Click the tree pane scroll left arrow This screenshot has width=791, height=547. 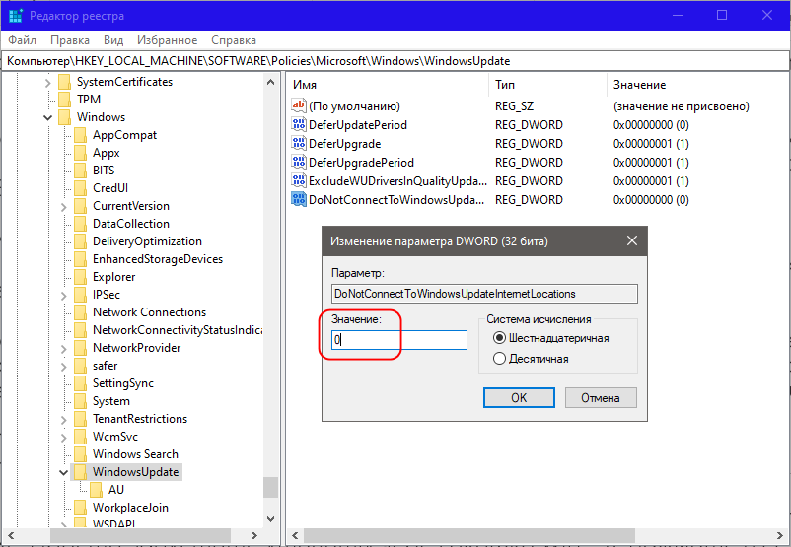click(11, 535)
